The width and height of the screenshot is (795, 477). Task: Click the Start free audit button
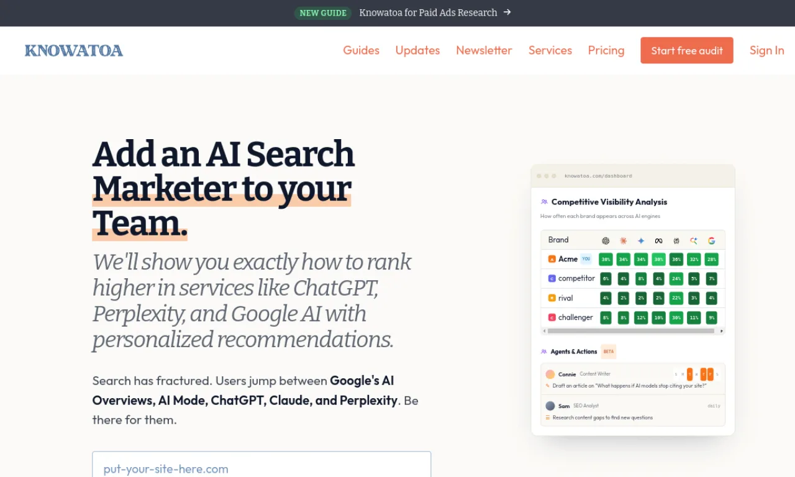point(687,50)
